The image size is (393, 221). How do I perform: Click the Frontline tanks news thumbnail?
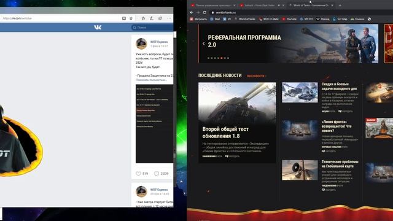point(300,130)
